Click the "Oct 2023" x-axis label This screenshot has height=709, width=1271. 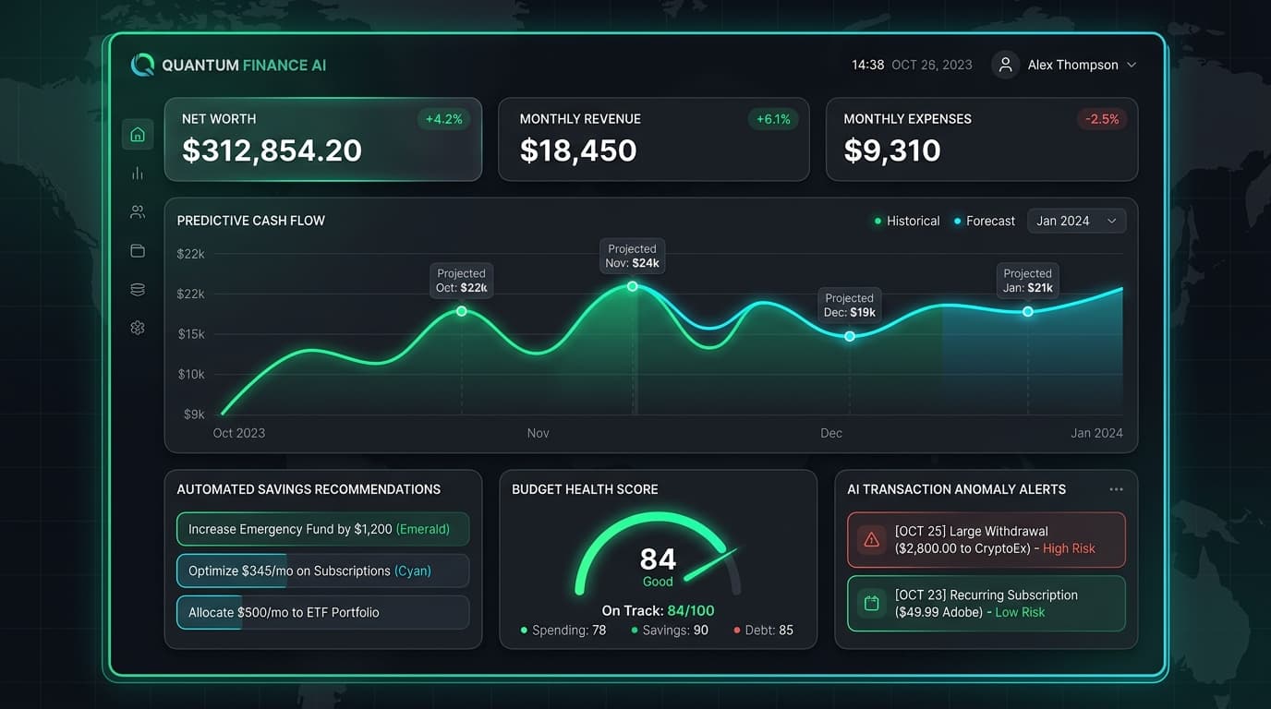[239, 433]
